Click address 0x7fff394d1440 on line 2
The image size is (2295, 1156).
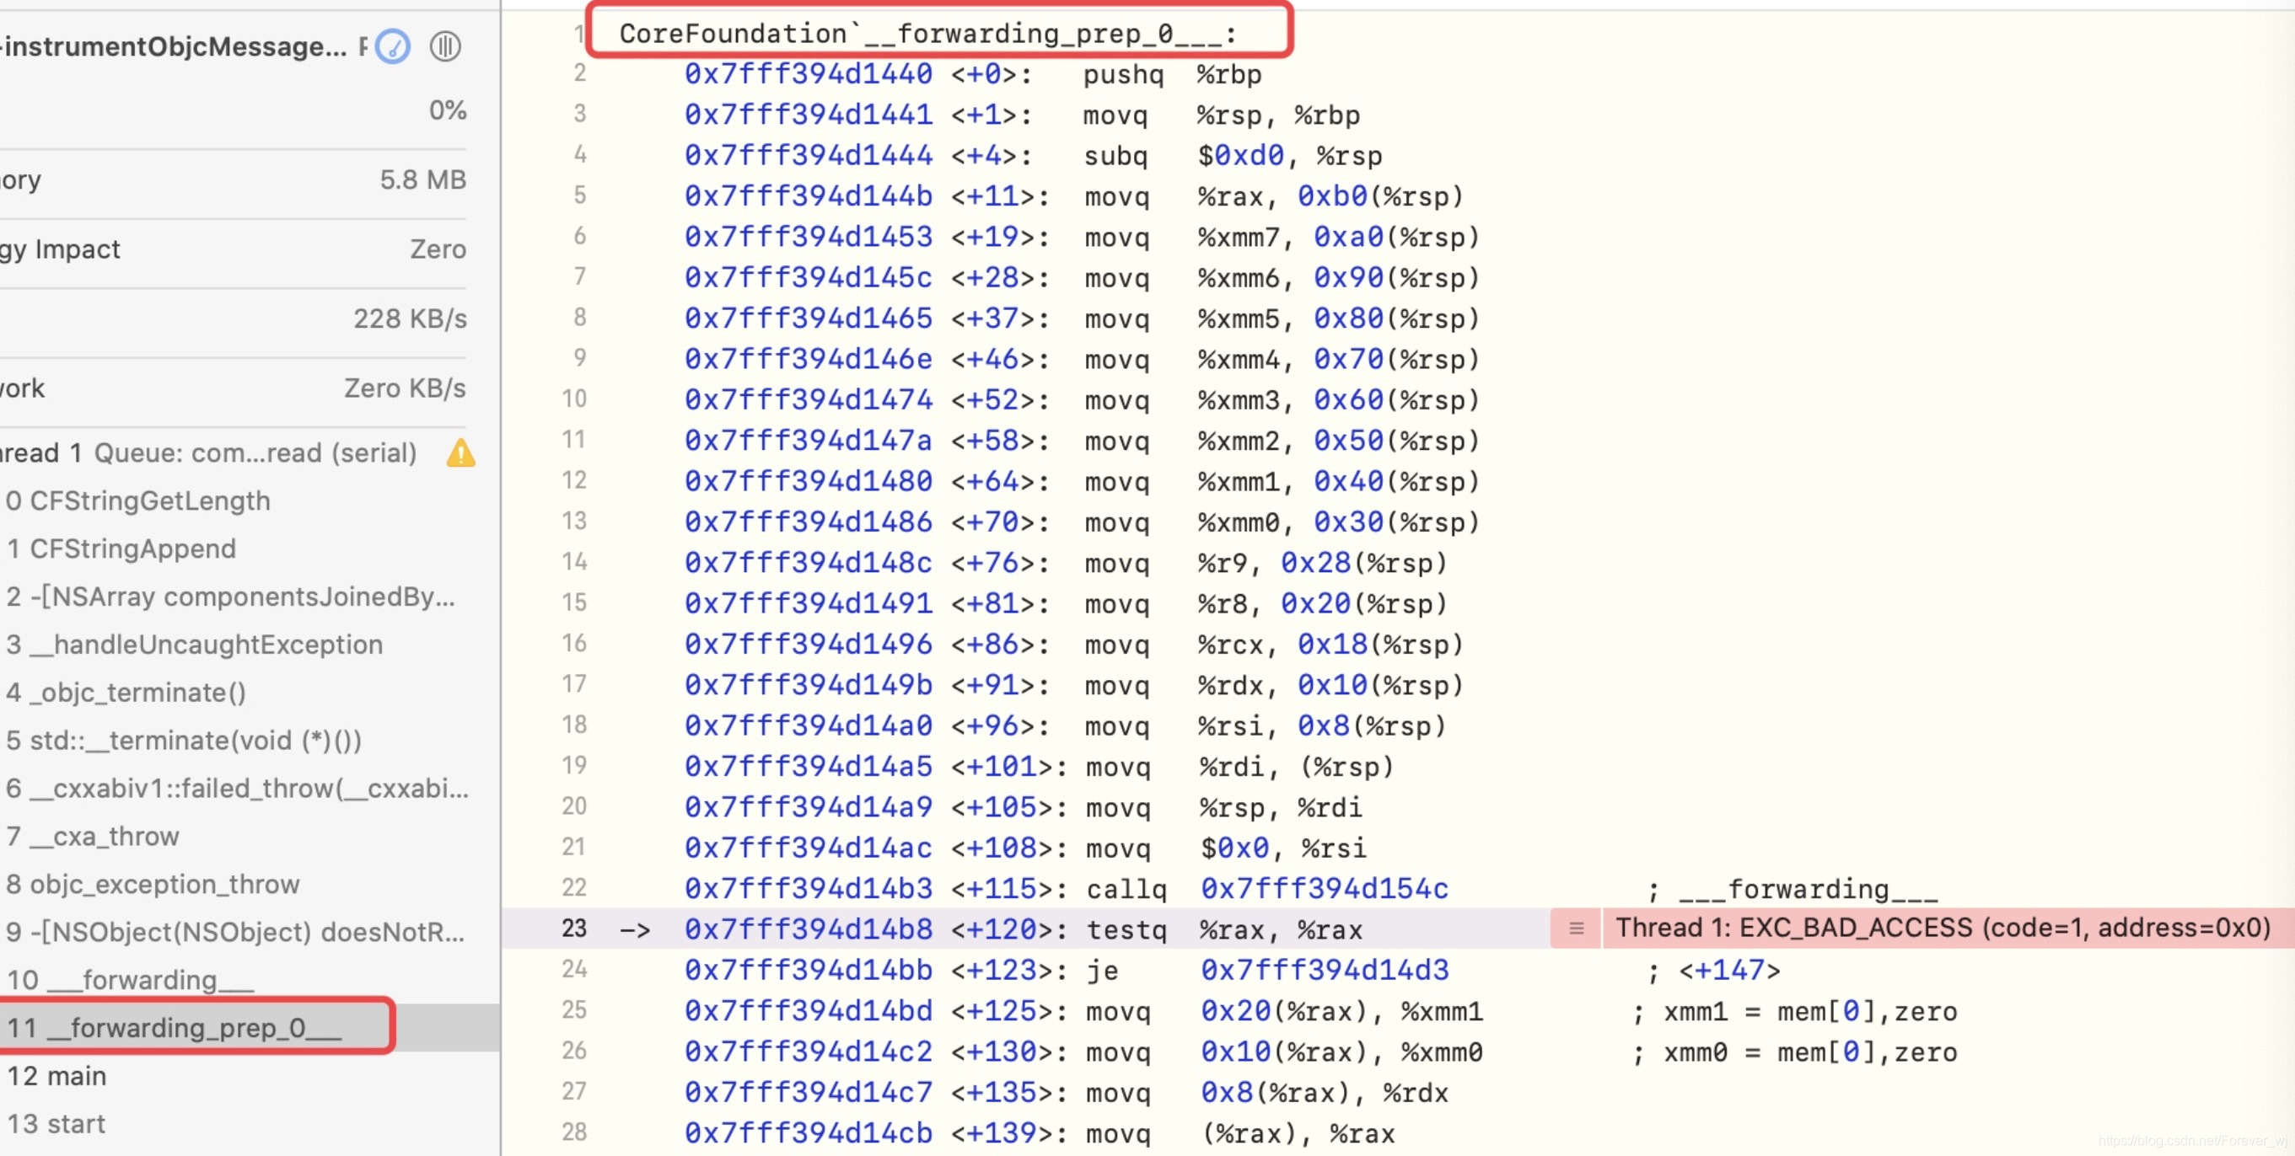click(x=808, y=74)
